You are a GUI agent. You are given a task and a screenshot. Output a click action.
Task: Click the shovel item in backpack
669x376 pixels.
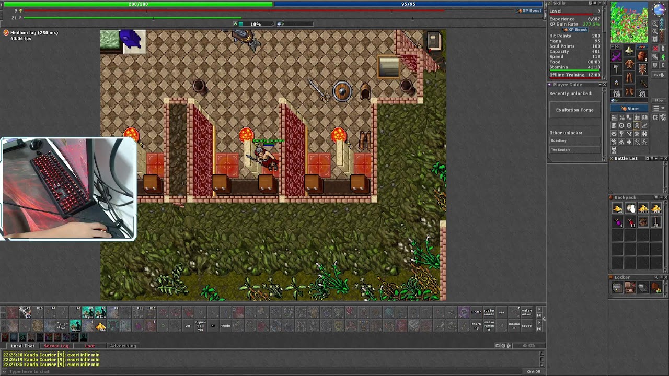coord(656,222)
